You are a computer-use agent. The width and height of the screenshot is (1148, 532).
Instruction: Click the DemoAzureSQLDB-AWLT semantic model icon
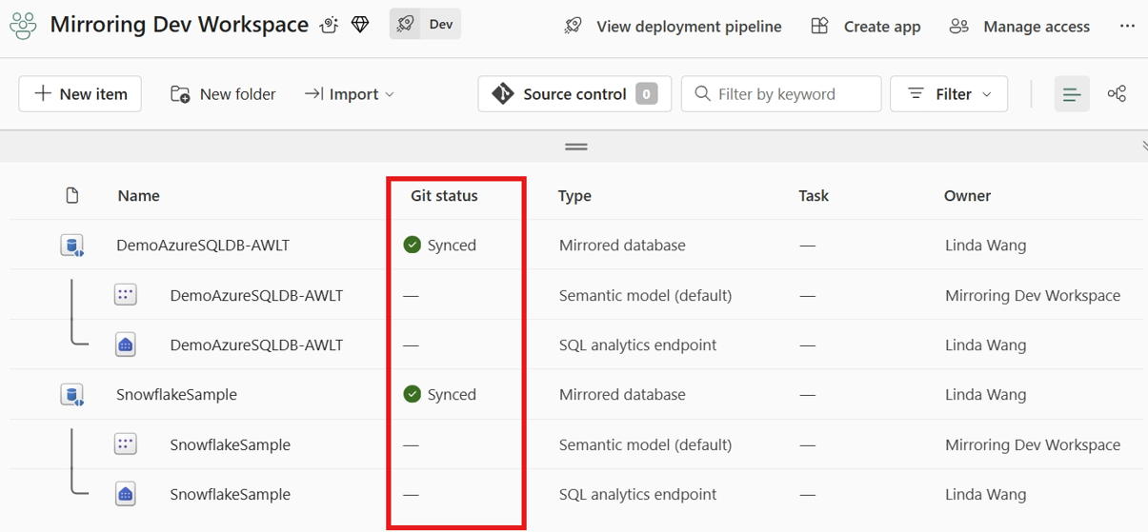pos(125,295)
